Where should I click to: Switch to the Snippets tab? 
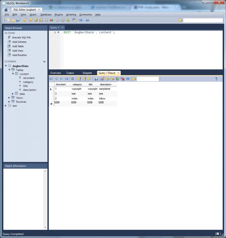87,73
